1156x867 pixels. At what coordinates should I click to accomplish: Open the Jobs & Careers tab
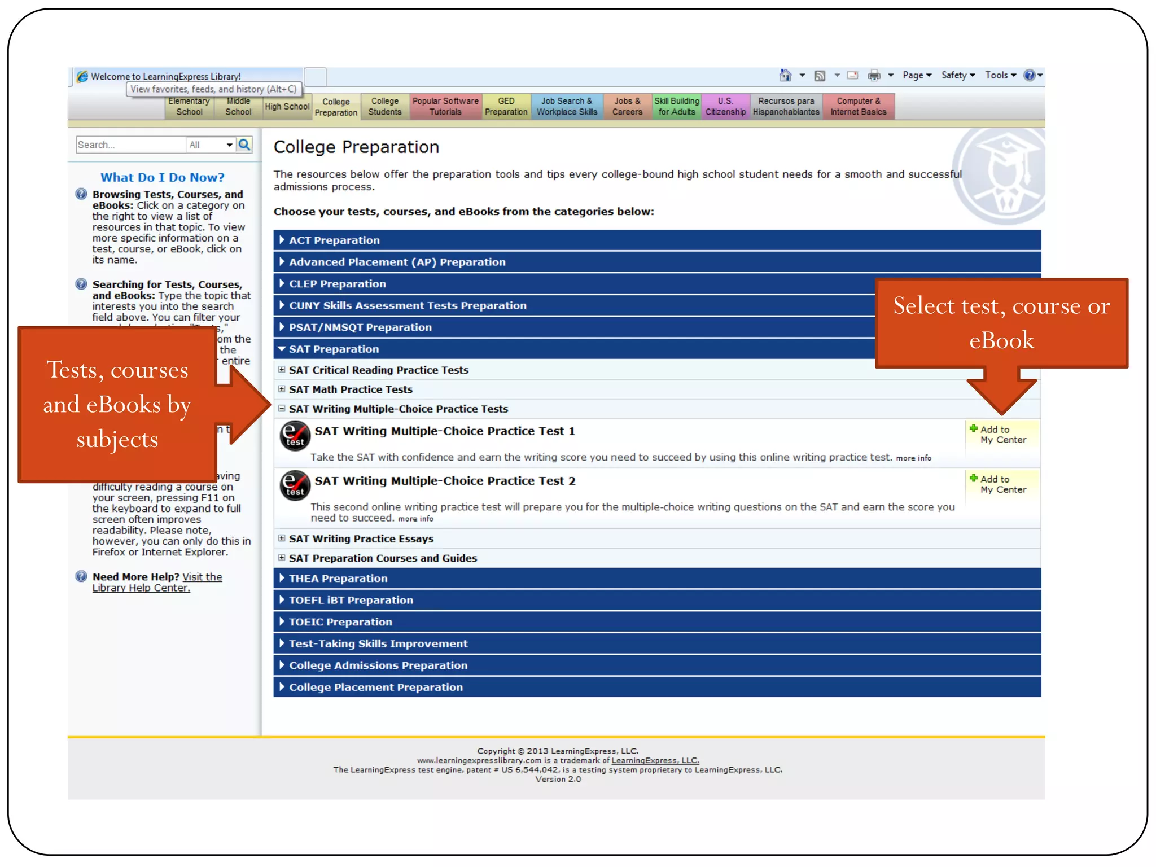coord(627,107)
